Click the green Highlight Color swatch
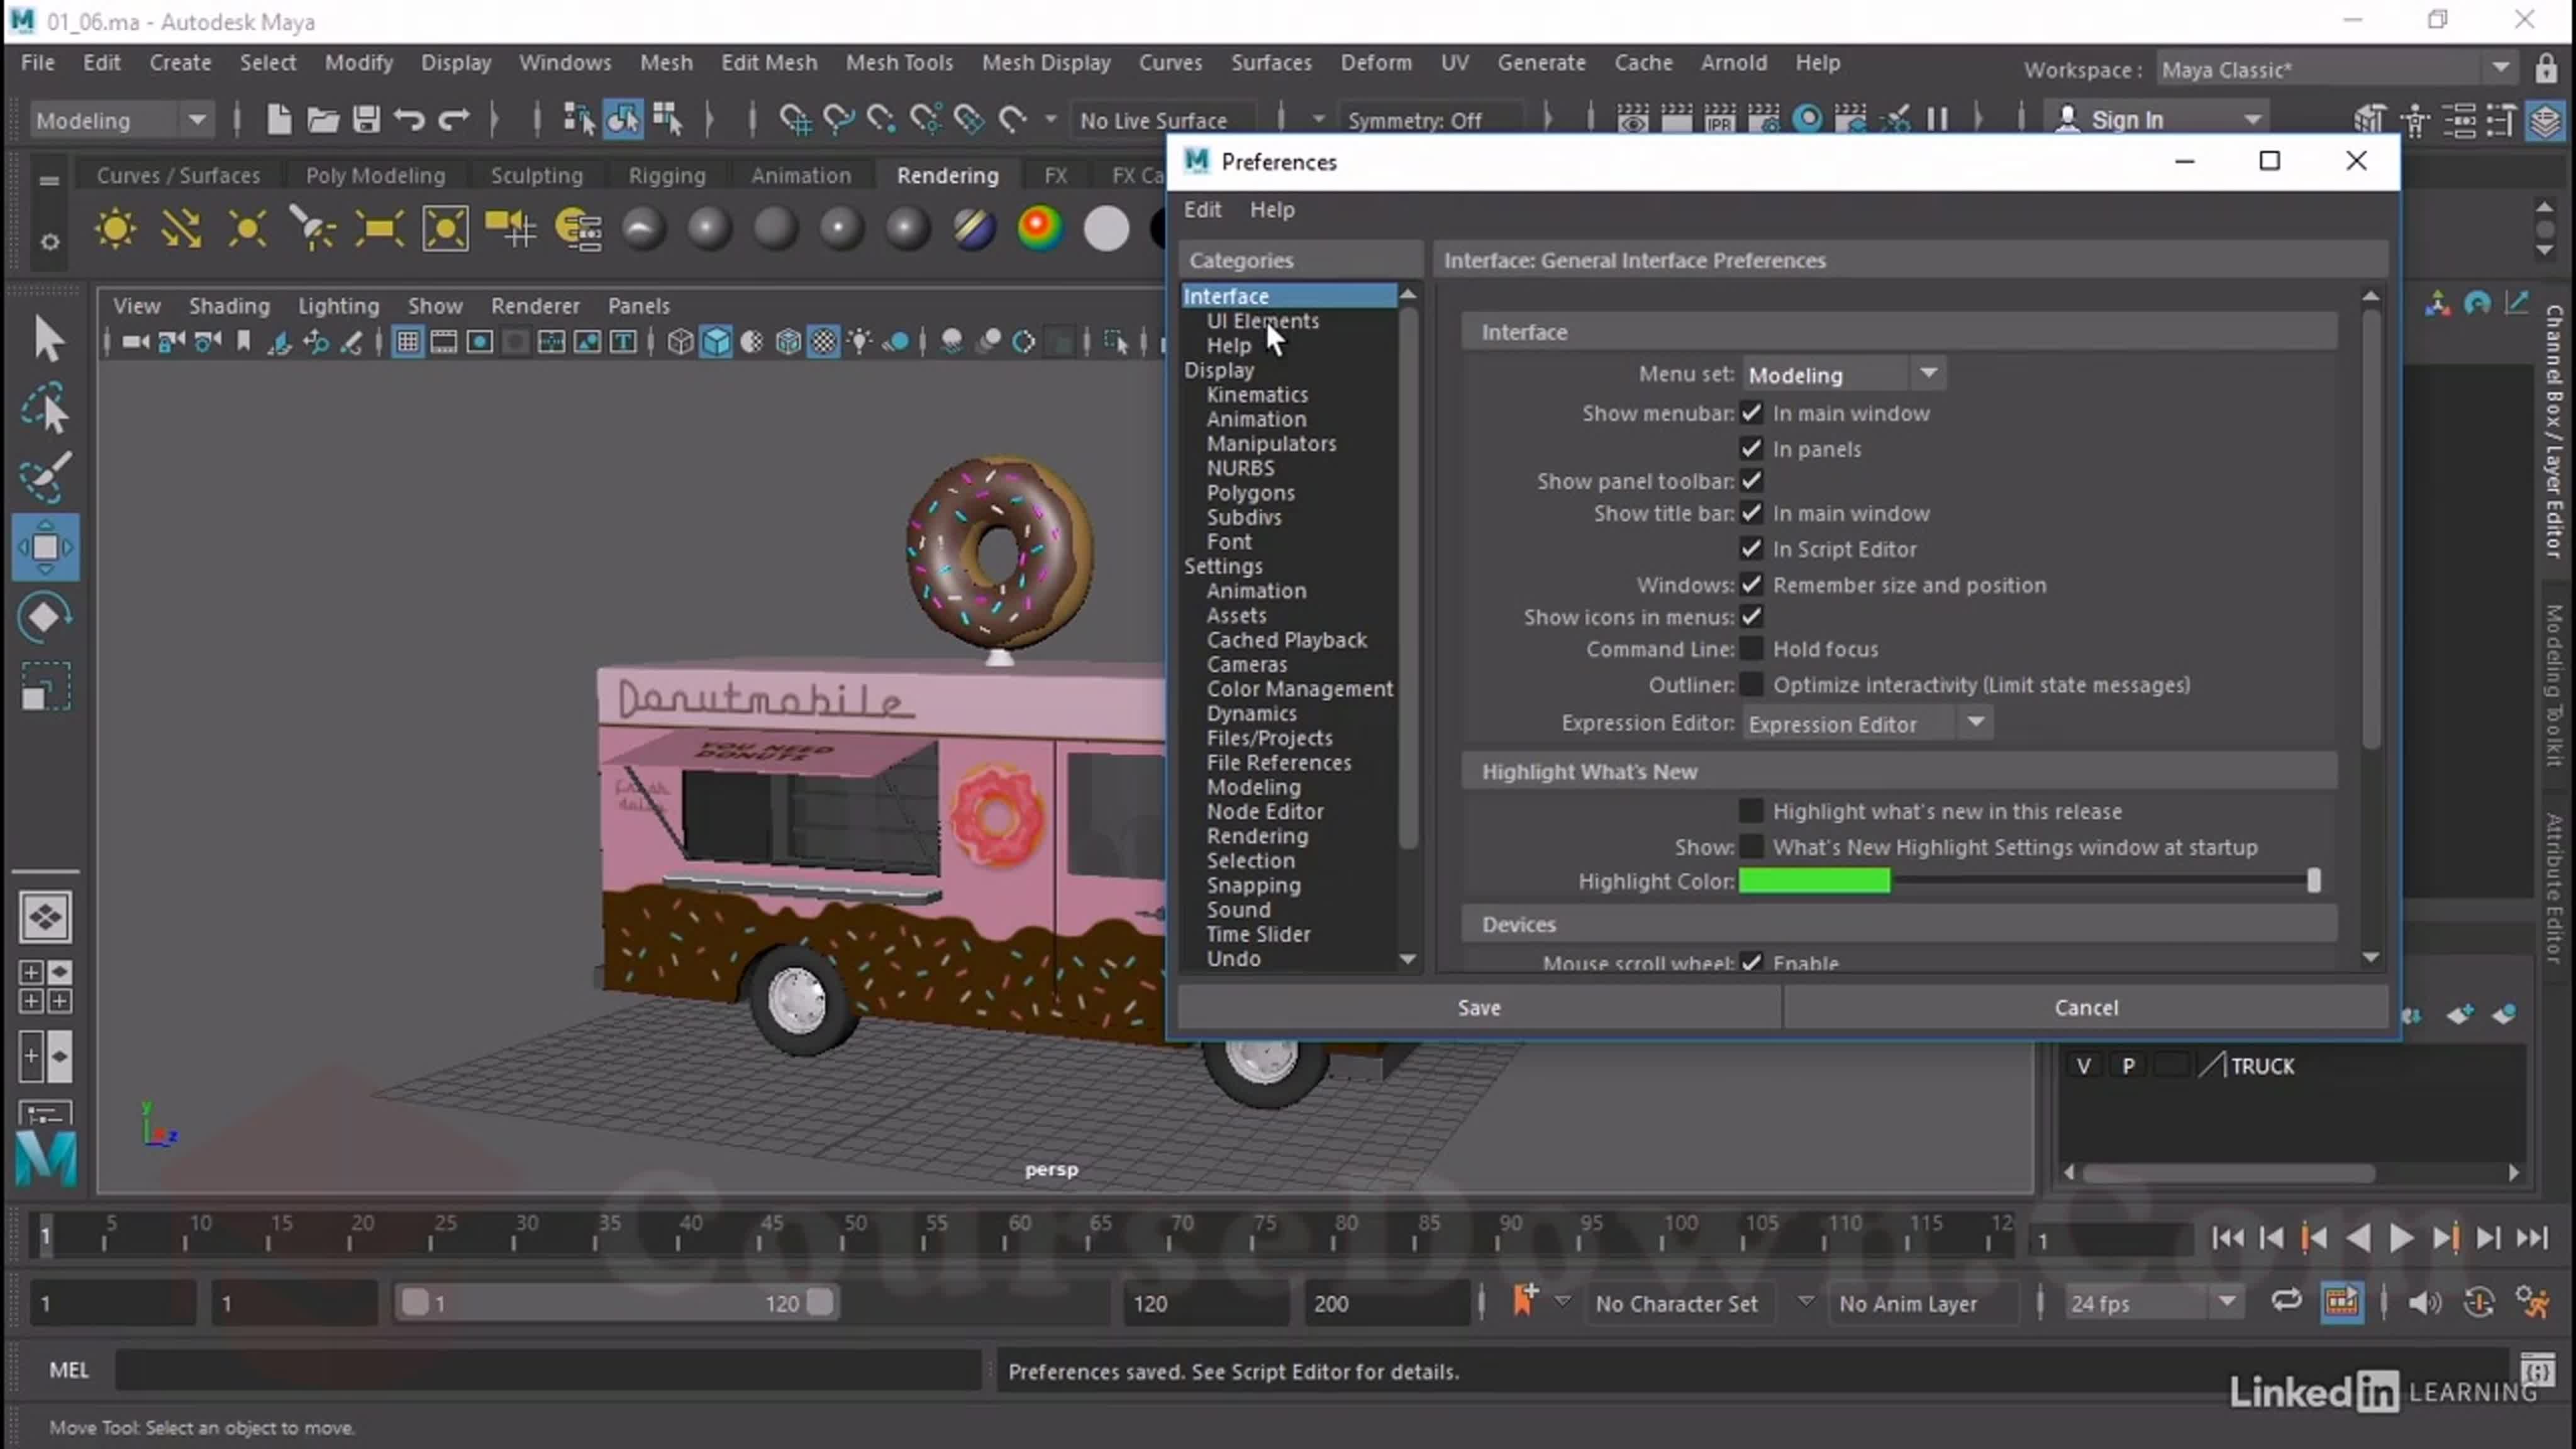The image size is (2576, 1449). tap(1814, 880)
